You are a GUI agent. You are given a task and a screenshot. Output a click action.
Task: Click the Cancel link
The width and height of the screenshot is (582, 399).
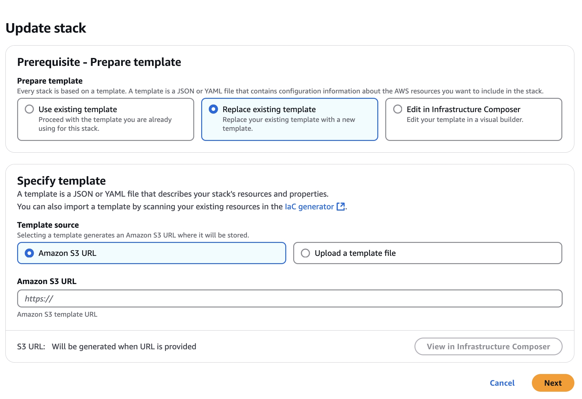[x=502, y=383]
